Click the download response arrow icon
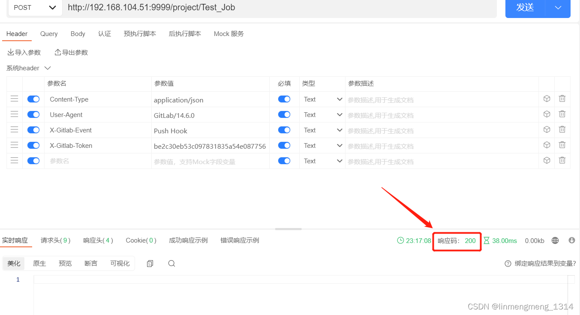The width and height of the screenshot is (580, 315). click(571, 240)
